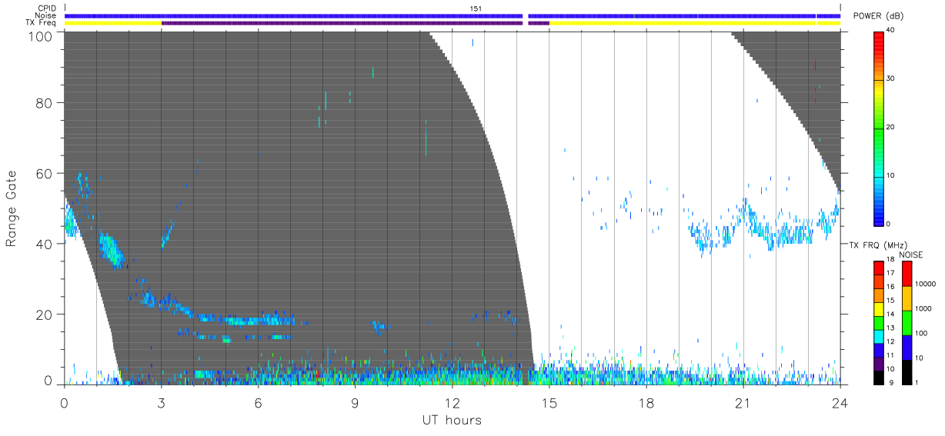Click the "17" label in the TX FRQ legend
945x436 pixels.
point(891,273)
